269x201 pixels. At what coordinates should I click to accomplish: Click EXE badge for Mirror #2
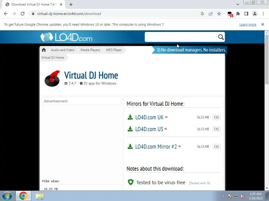(216, 147)
